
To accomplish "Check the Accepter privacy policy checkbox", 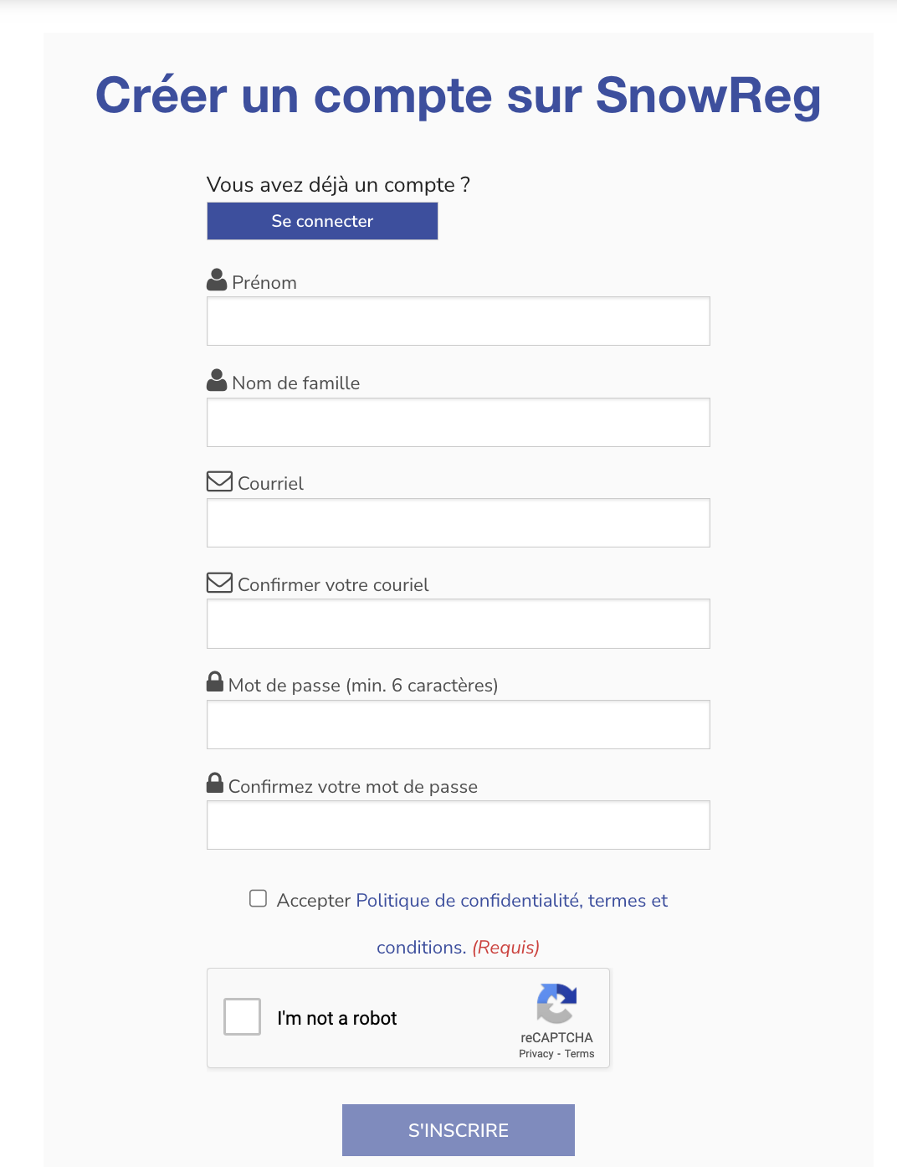I will point(258,898).
